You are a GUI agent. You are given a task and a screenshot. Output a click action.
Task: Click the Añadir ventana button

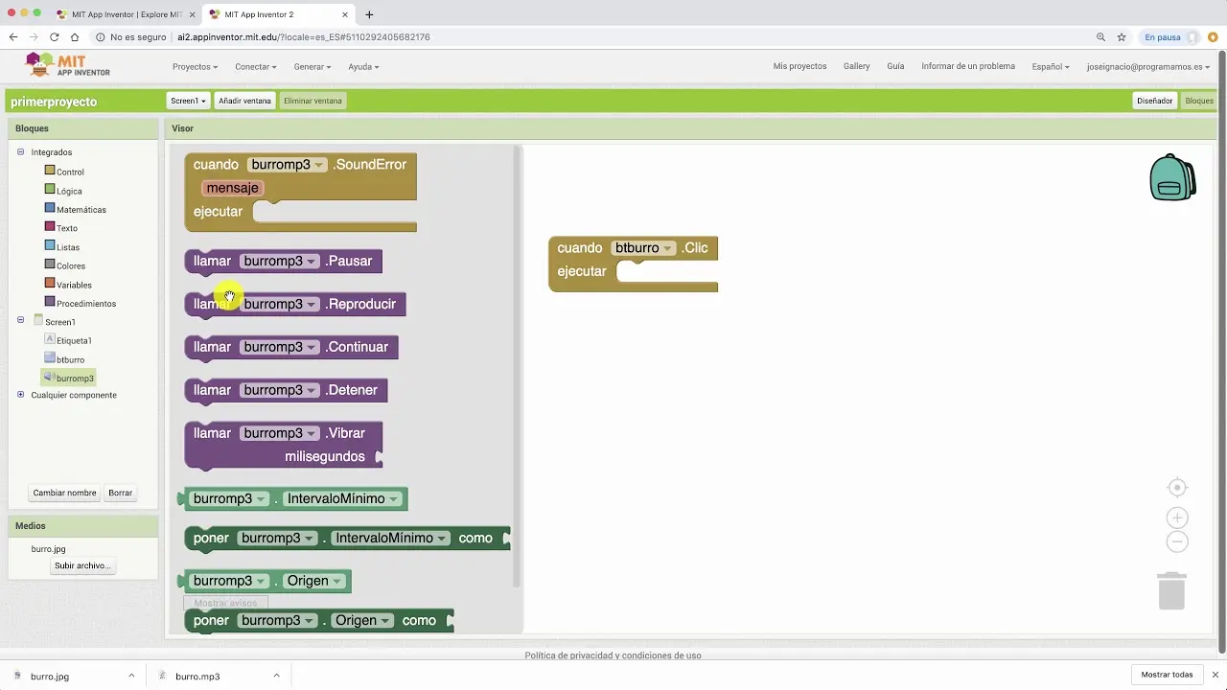pyautogui.click(x=244, y=101)
